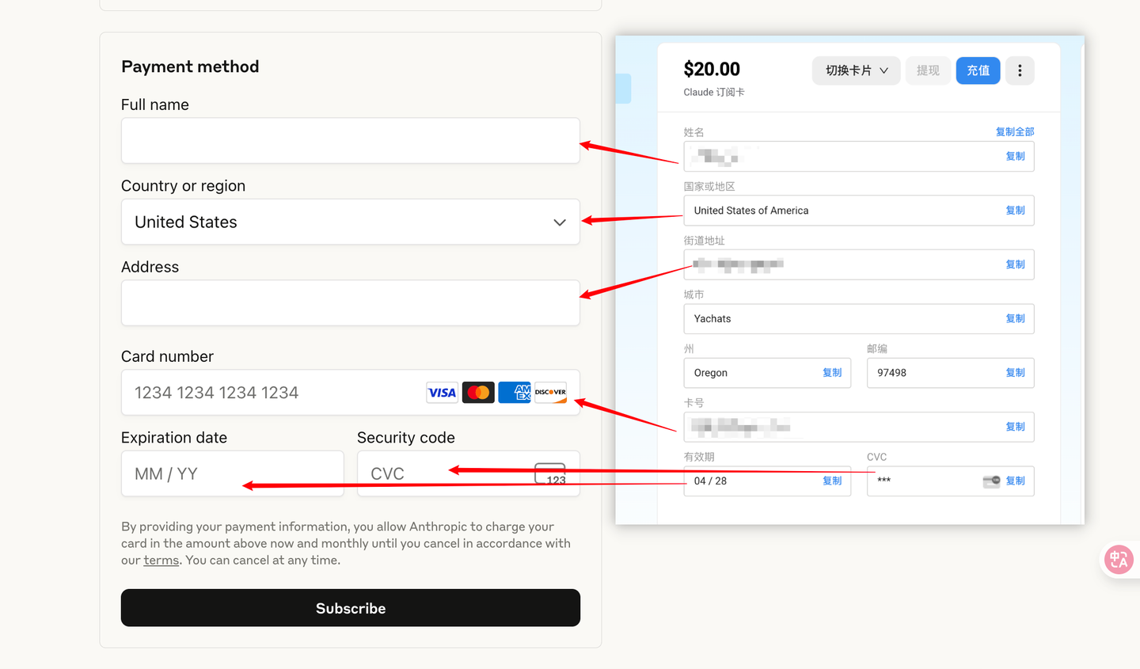Expand the 切换卡片 switch card dropdown
This screenshot has height=669, width=1140.
pos(856,70)
